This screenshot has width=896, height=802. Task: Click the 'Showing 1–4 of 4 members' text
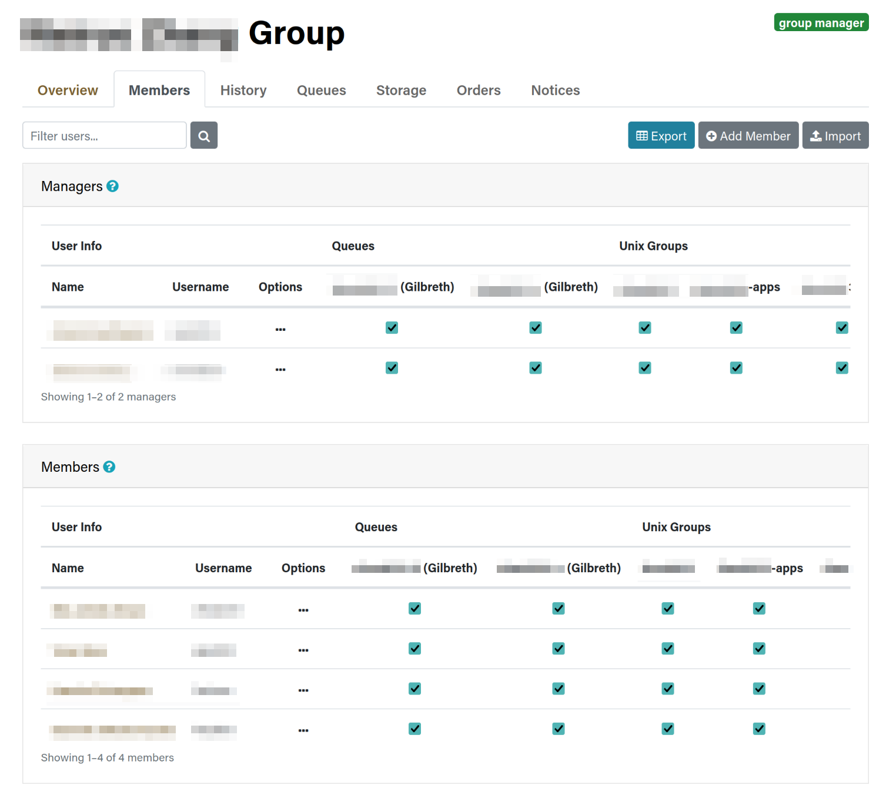click(x=108, y=757)
